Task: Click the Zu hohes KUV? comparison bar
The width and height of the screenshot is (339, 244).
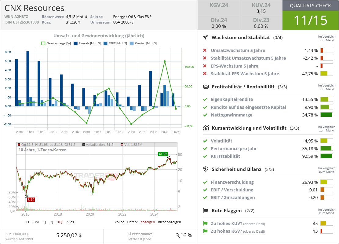Action: point(327,224)
